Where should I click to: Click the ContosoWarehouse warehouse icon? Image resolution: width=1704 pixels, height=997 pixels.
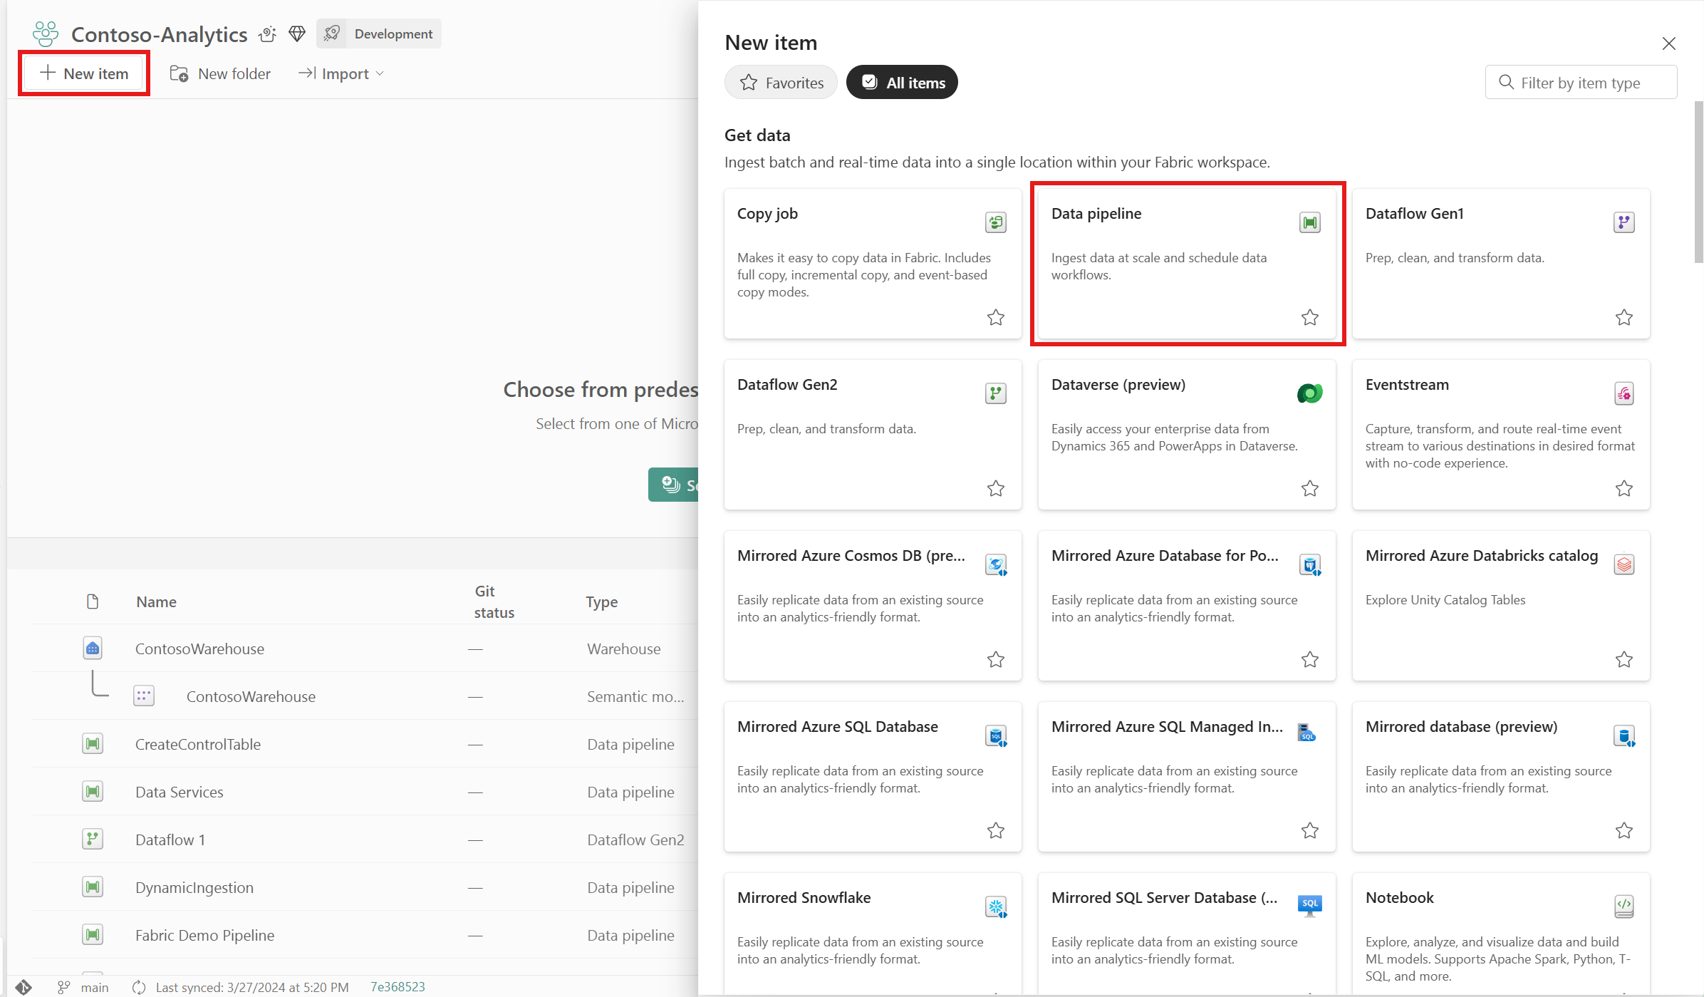click(x=93, y=648)
